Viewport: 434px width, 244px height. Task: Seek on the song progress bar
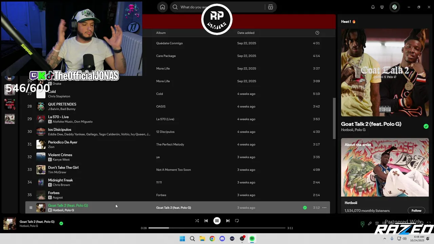coord(217,228)
